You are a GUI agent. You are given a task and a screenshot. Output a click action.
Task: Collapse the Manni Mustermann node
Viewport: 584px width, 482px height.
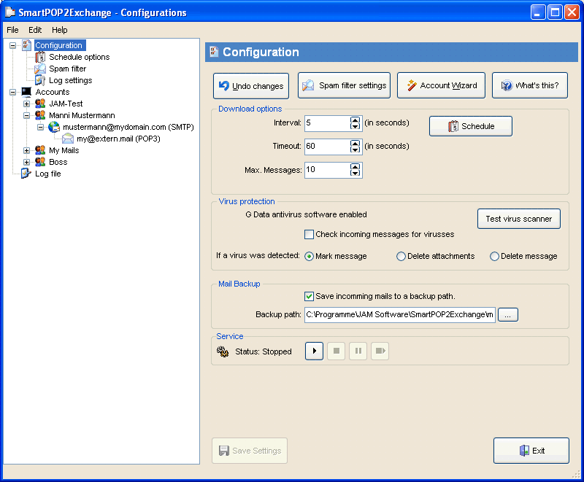26,115
